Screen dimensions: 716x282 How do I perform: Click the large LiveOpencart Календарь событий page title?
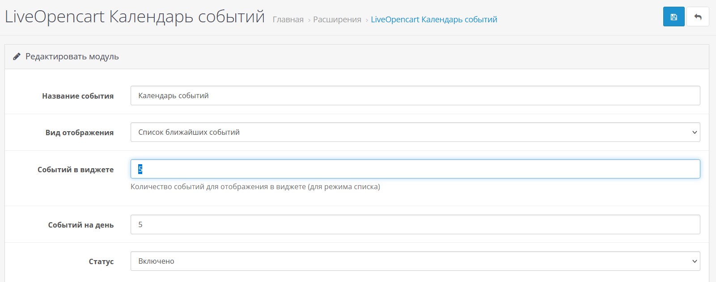pos(135,17)
